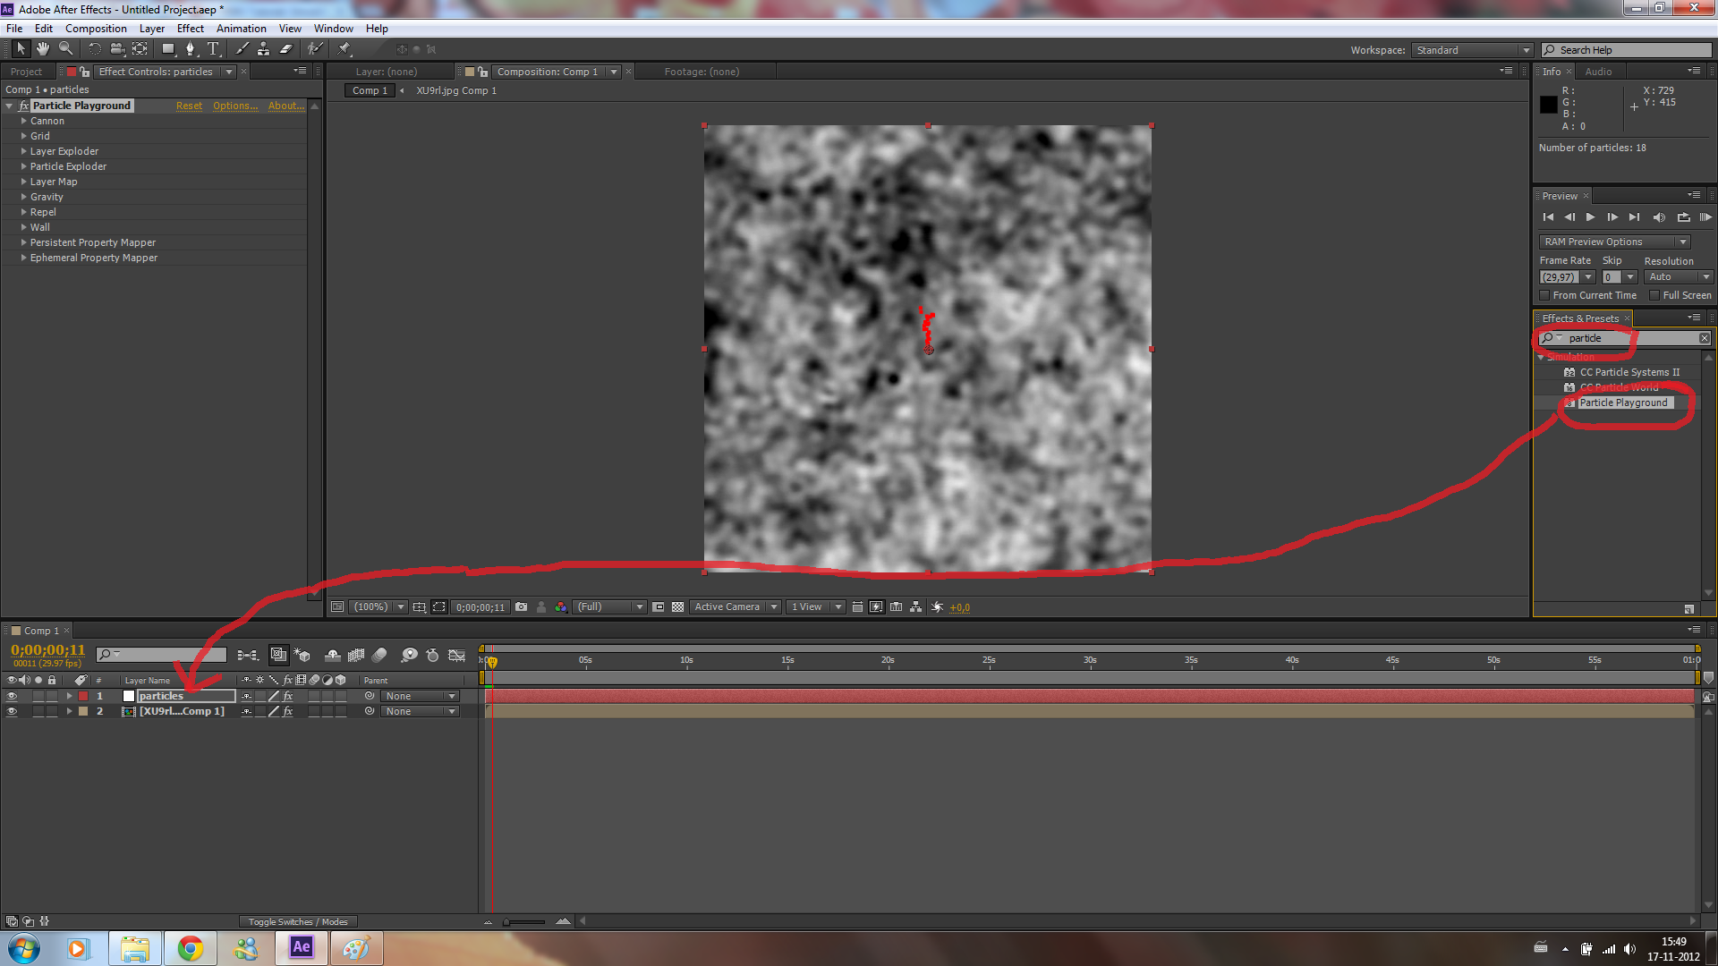Toggle fx switch on particles layer
1718x966 pixels.
[288, 696]
